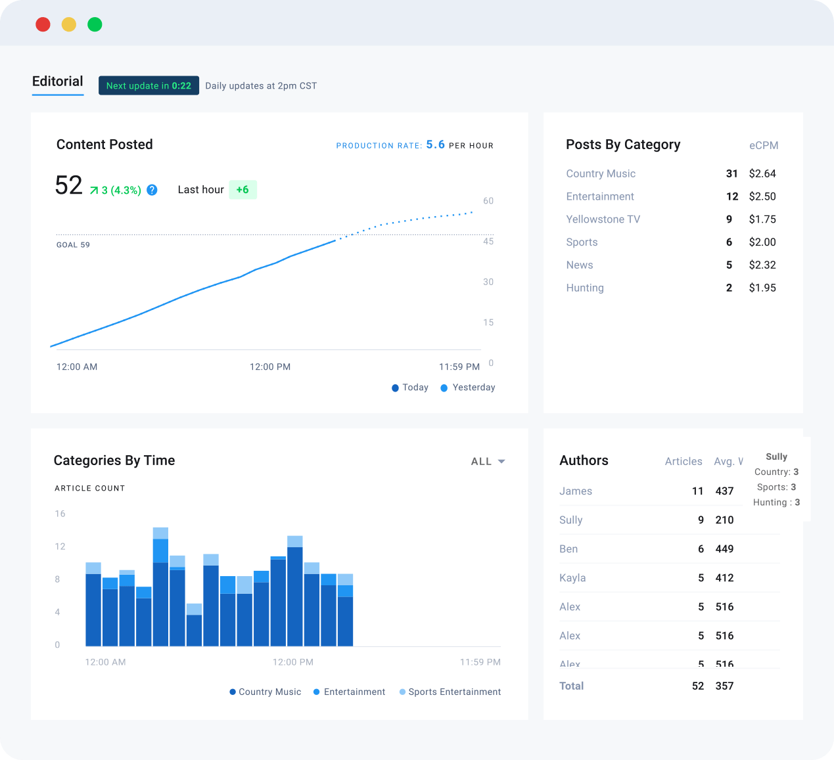Viewport: 834px width, 760px height.
Task: Click the red macOS close button
Action: pyautogui.click(x=43, y=24)
